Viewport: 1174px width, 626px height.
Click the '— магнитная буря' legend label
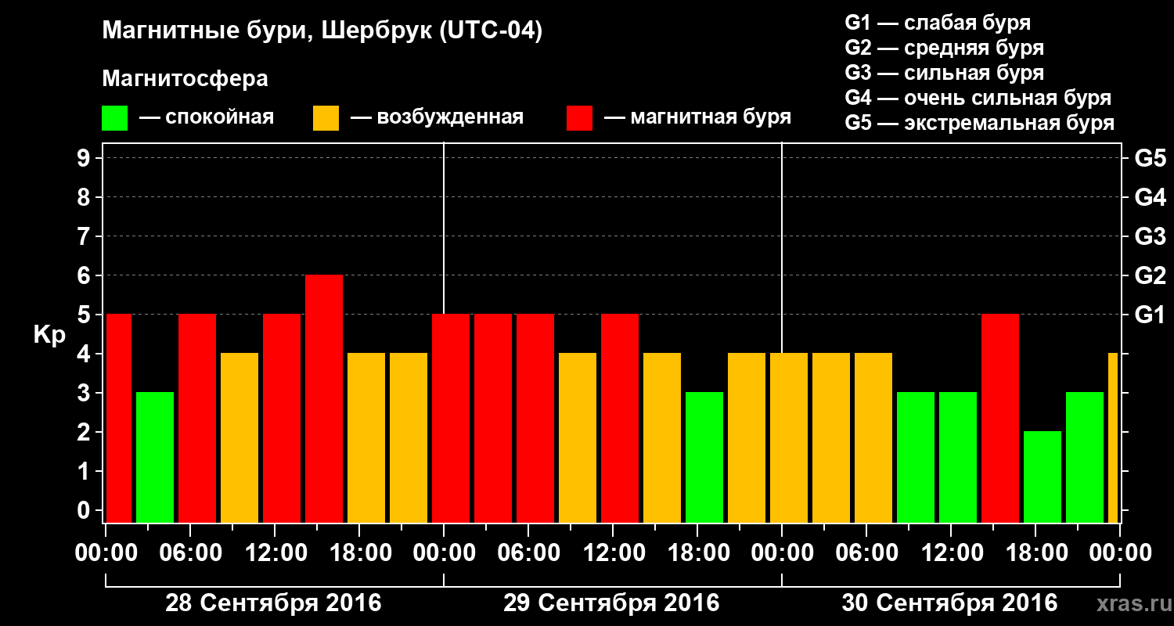pyautogui.click(x=697, y=117)
